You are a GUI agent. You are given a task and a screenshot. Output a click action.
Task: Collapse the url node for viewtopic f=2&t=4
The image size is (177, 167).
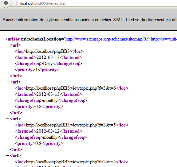click(7, 156)
